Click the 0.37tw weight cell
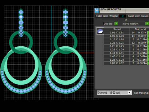Viewport: 149px width, 112px height. pyautogui.click(x=142, y=33)
